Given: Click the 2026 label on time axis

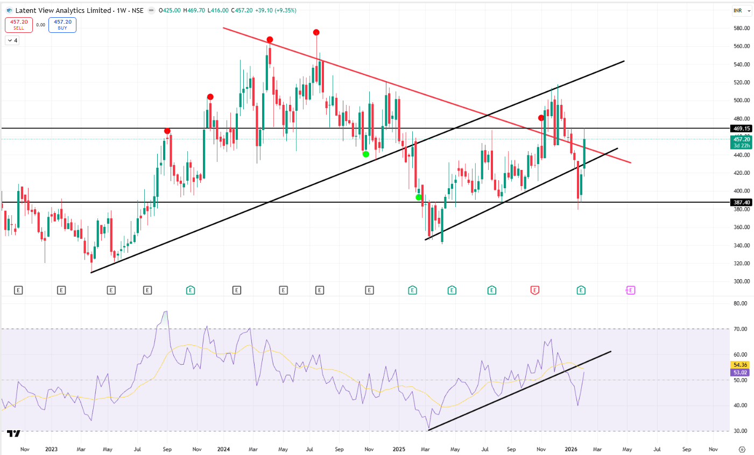Looking at the screenshot, I should (571, 449).
